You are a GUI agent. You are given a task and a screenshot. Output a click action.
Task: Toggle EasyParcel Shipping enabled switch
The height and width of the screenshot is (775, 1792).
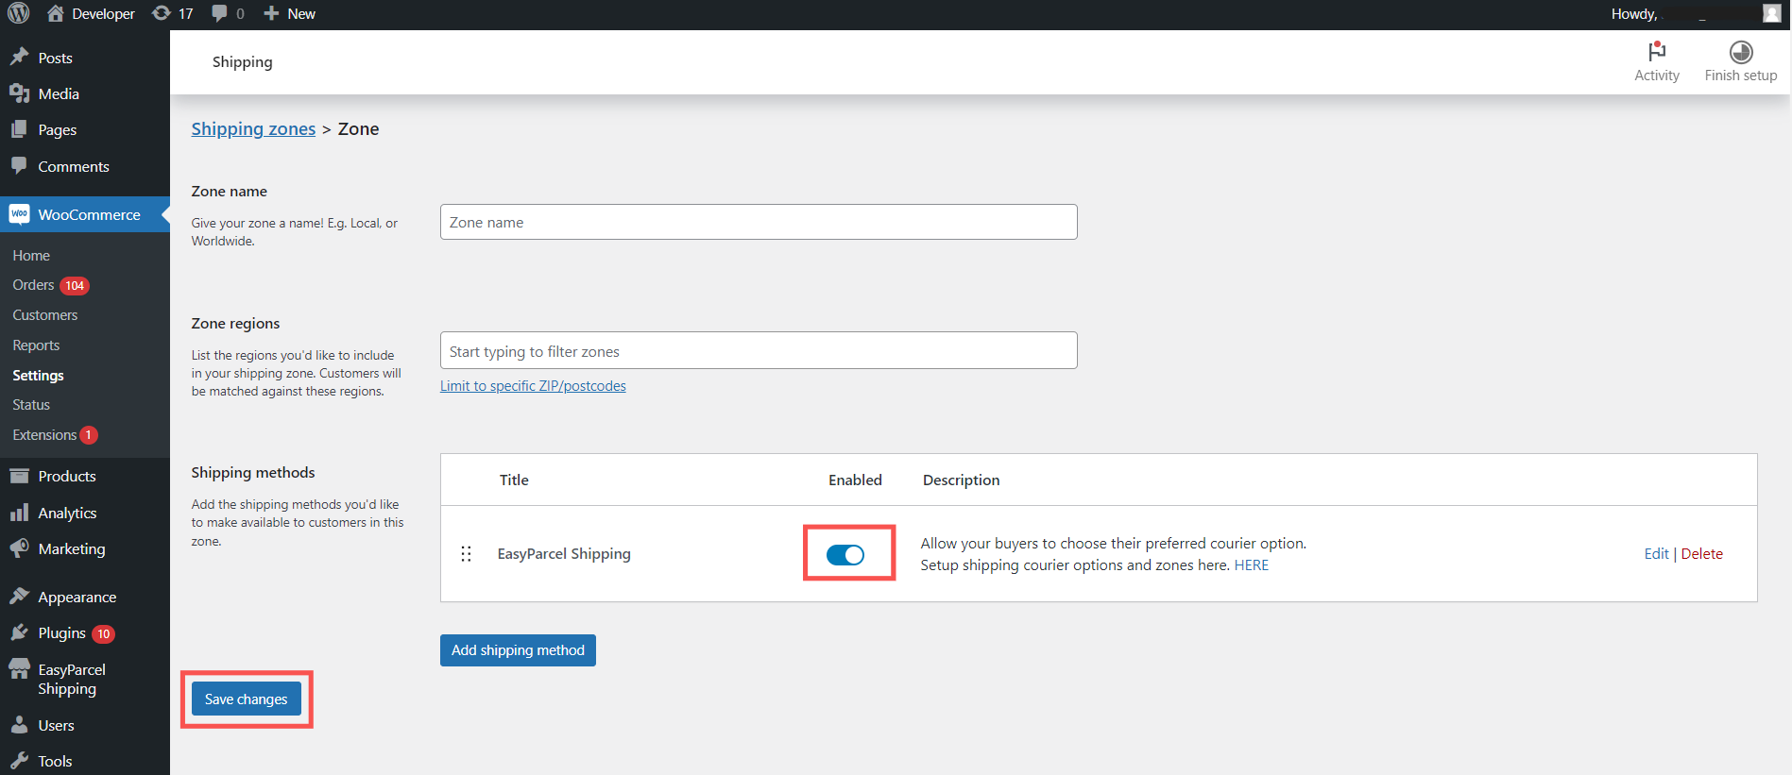[x=845, y=555]
